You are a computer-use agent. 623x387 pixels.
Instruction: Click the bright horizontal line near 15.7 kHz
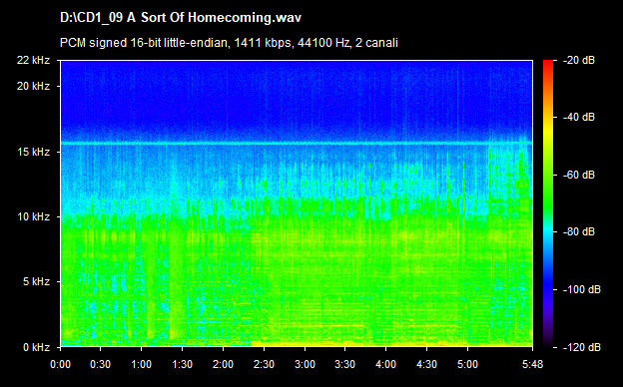point(297,143)
